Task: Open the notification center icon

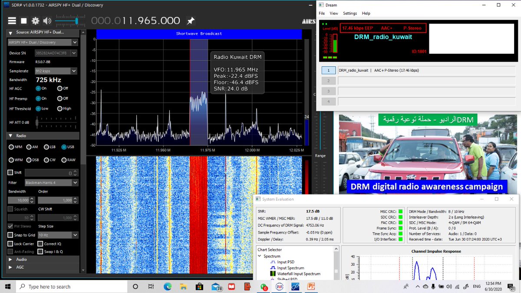Action: (x=511, y=287)
